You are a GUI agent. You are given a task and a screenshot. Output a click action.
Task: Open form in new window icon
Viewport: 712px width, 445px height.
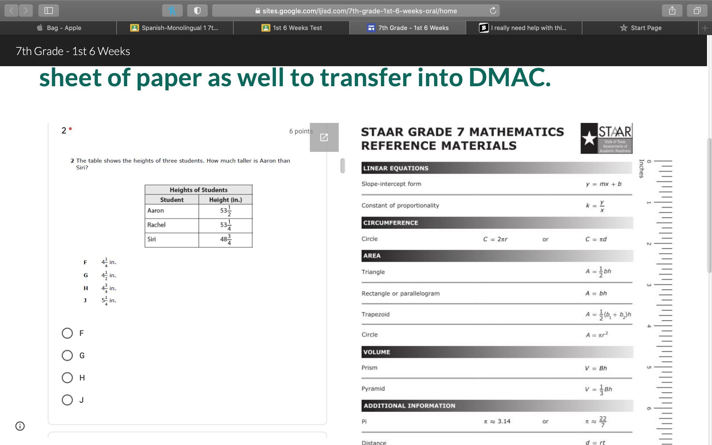(x=324, y=137)
